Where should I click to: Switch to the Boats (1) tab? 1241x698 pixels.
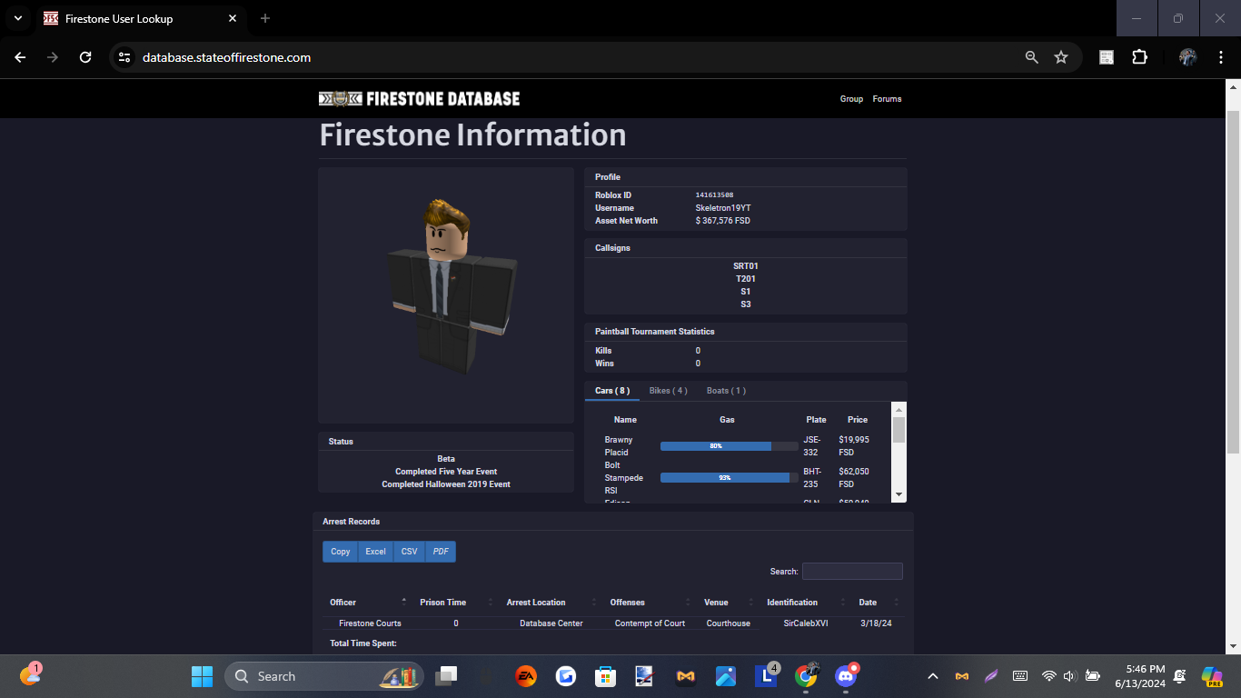[726, 391]
